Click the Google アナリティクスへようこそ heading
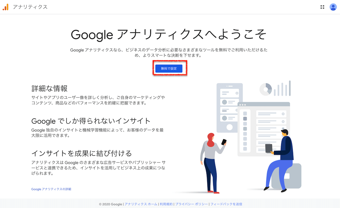The width and height of the screenshot is (340, 208). (169, 35)
